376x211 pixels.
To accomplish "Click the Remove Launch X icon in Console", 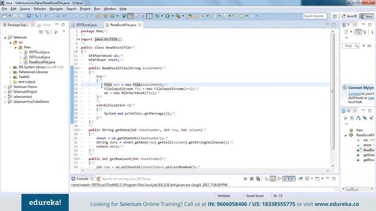I will [251, 179].
